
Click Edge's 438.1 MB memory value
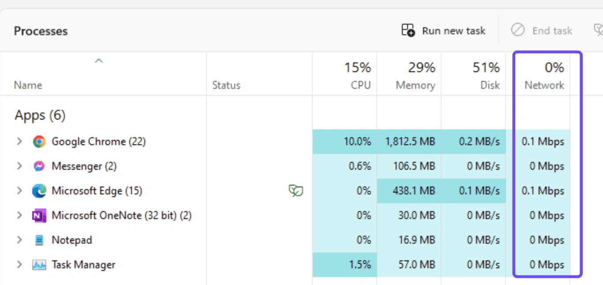point(414,191)
